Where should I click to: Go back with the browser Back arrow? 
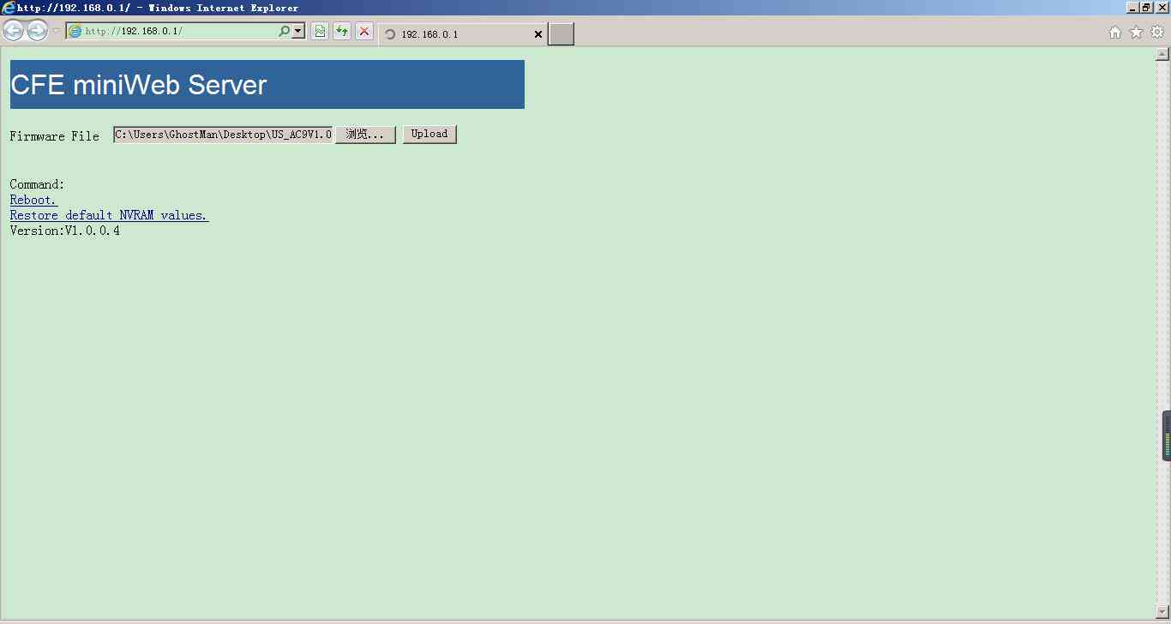(13, 31)
